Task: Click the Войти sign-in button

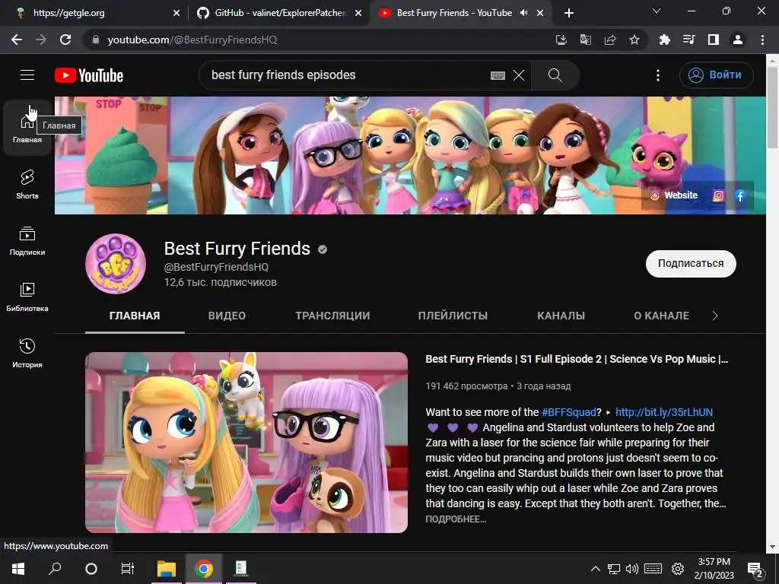Action: pyautogui.click(x=716, y=75)
